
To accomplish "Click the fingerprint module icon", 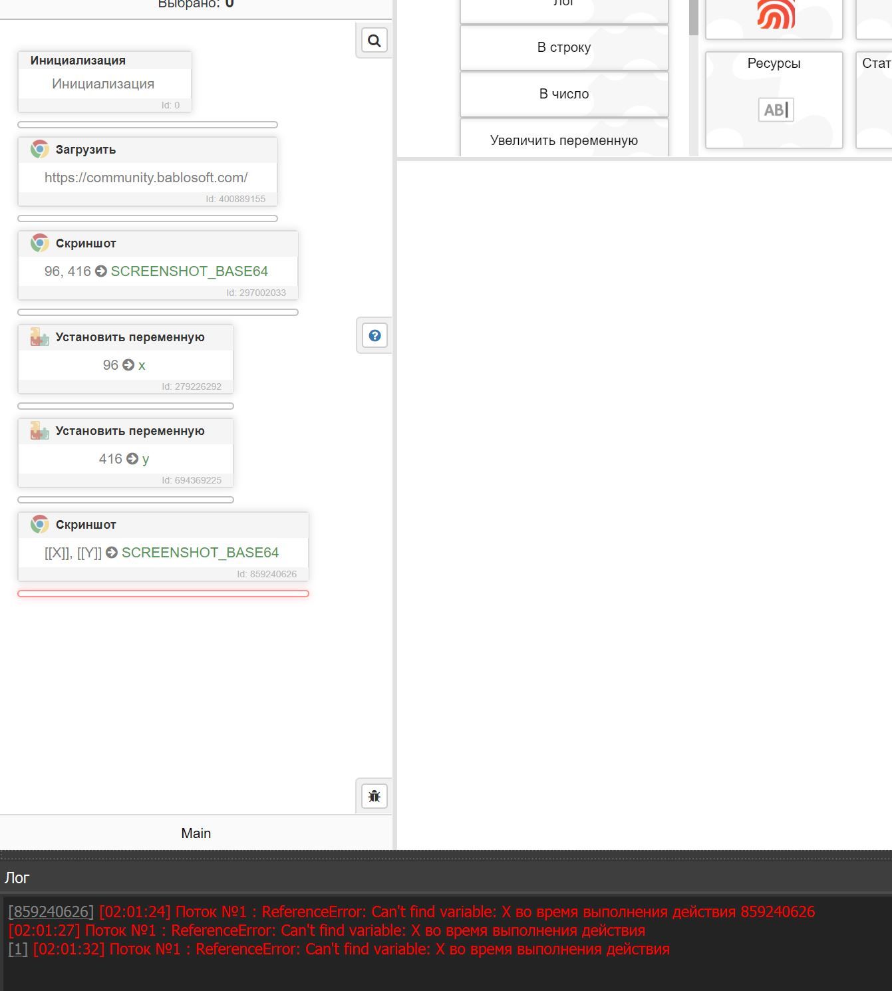I will click(776, 13).
